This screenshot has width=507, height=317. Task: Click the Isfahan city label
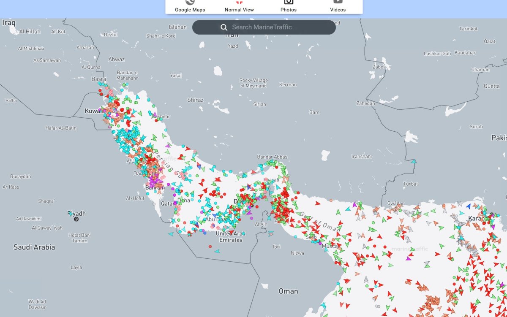[x=177, y=27]
